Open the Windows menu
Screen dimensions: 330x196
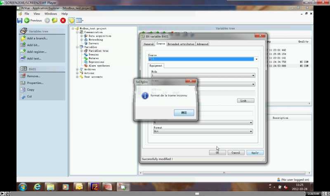tap(50, 14)
